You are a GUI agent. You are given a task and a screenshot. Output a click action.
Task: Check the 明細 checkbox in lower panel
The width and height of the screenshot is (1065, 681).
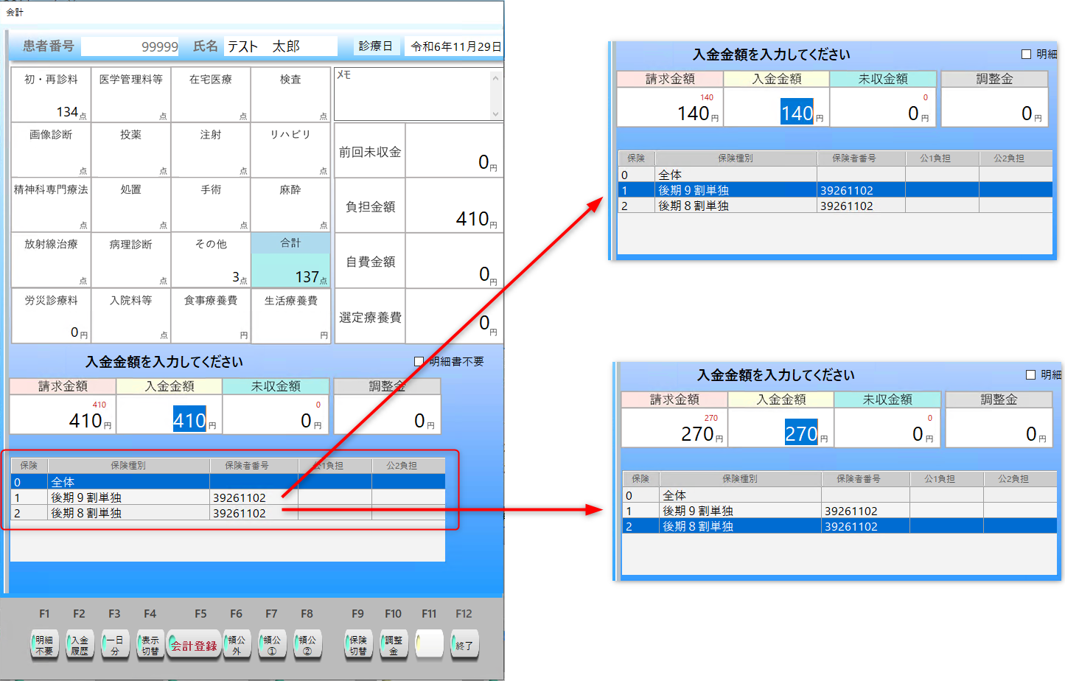coord(1032,374)
